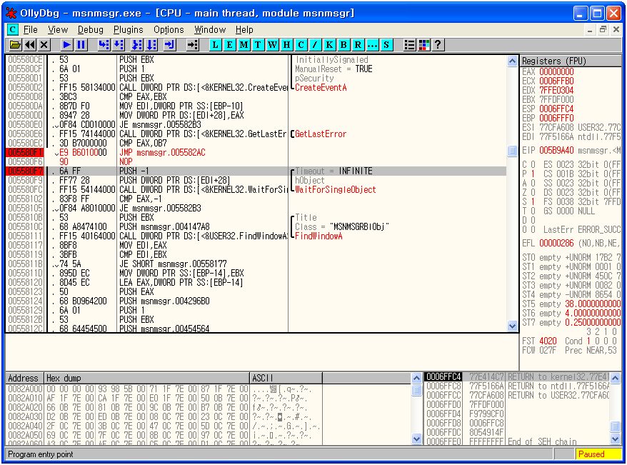The height and width of the screenshot is (465, 627).
Task: Select the NOP instruction line
Action: pyautogui.click(x=126, y=161)
